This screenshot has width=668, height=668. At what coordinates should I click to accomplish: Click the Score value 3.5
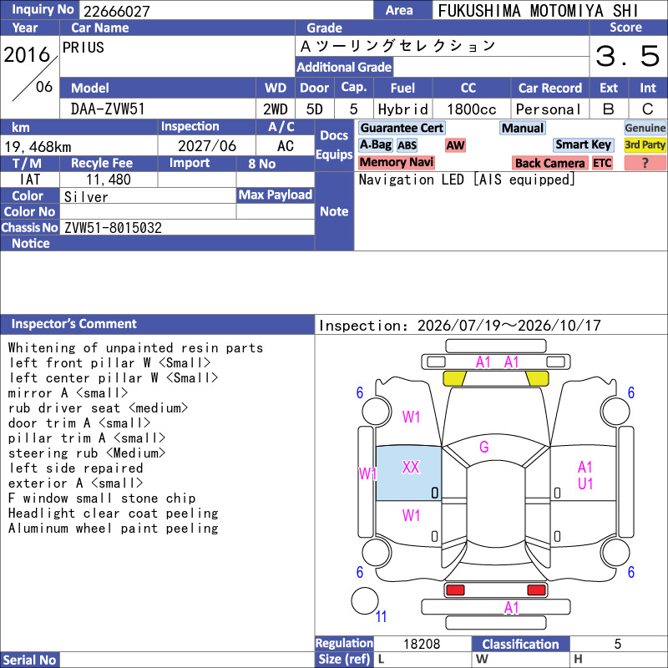click(627, 56)
